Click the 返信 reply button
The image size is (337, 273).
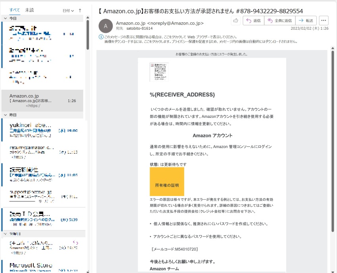pos(254,21)
